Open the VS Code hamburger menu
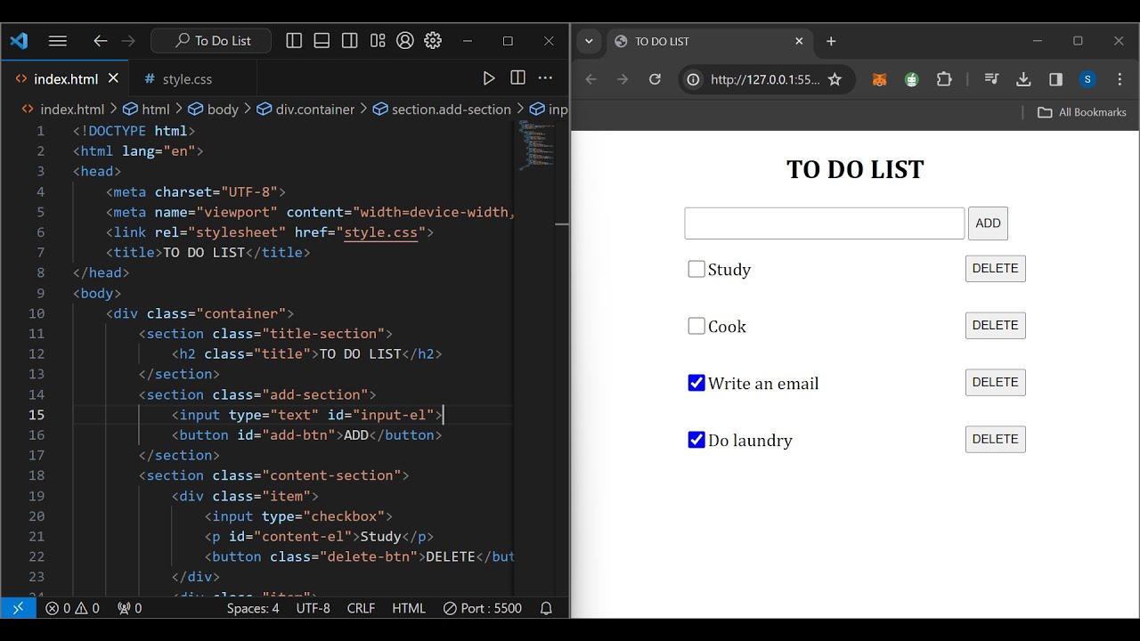This screenshot has height=641, width=1140. click(x=58, y=41)
